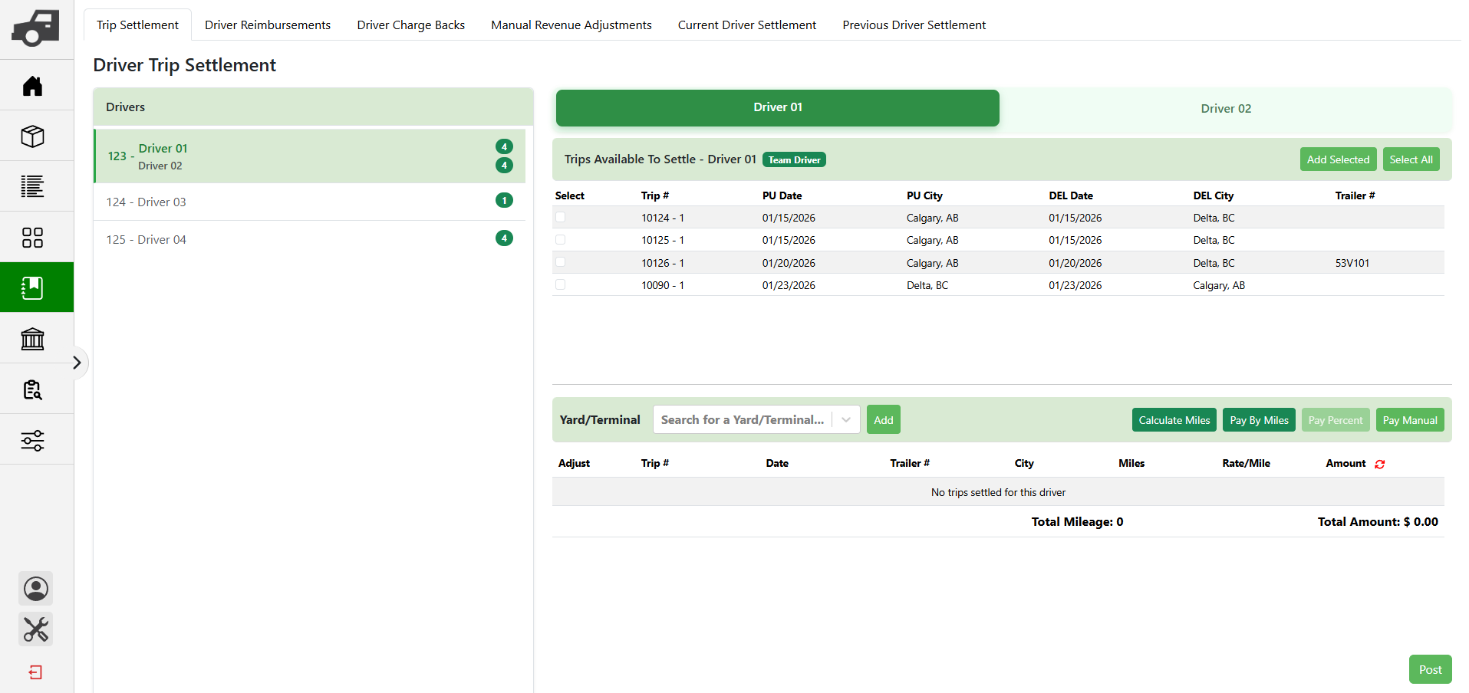
Task: Select the checkbox for trip 10126 - 1
Action: point(561,262)
